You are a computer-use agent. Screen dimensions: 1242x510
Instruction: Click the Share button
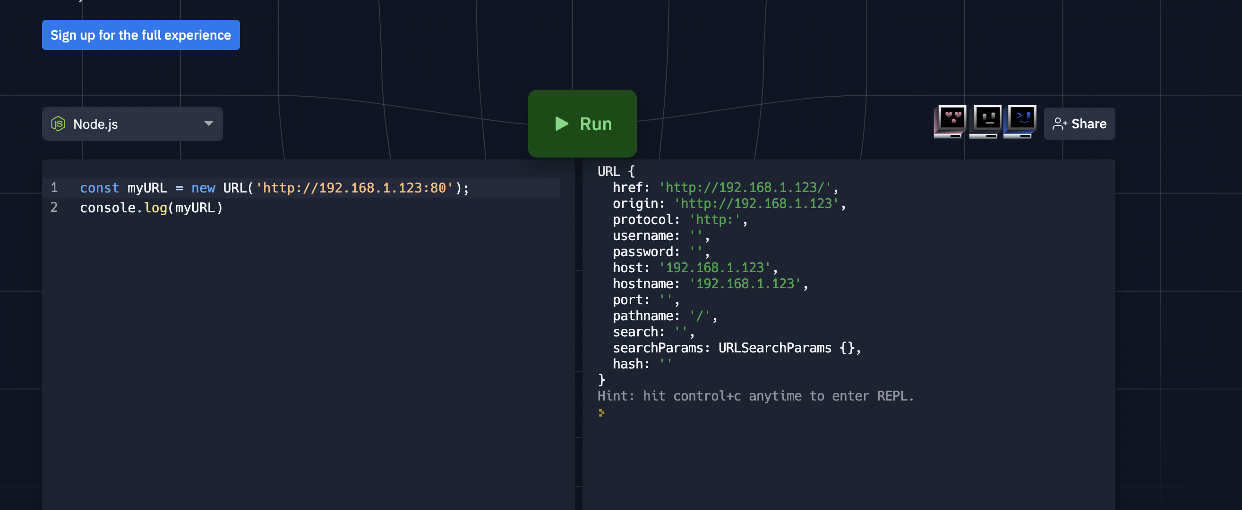pyautogui.click(x=1079, y=124)
